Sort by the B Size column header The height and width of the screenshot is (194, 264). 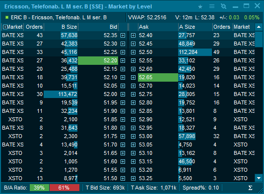click(x=61, y=27)
